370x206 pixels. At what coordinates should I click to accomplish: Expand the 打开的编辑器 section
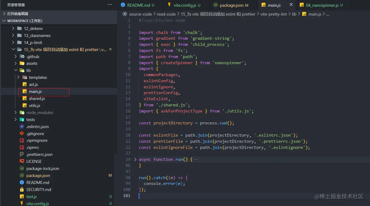(x=18, y=14)
